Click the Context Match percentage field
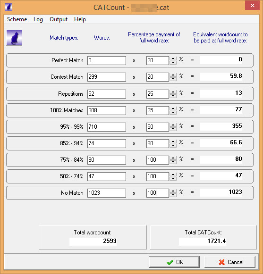Viewport: 263px width, 274px height. (x=158, y=77)
